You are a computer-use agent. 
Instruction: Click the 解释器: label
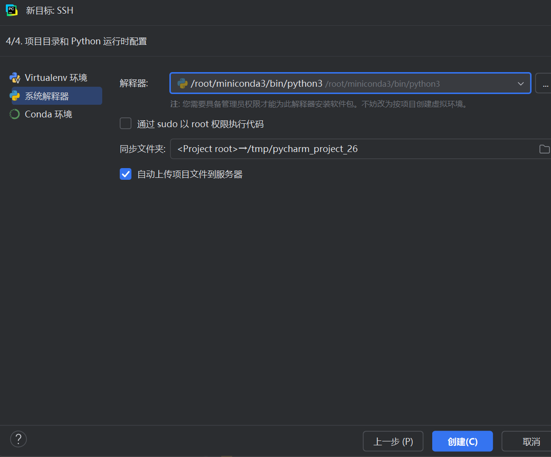[x=134, y=83]
